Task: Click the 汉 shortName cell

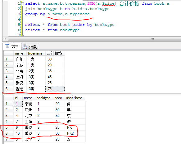Action: coord(75,139)
